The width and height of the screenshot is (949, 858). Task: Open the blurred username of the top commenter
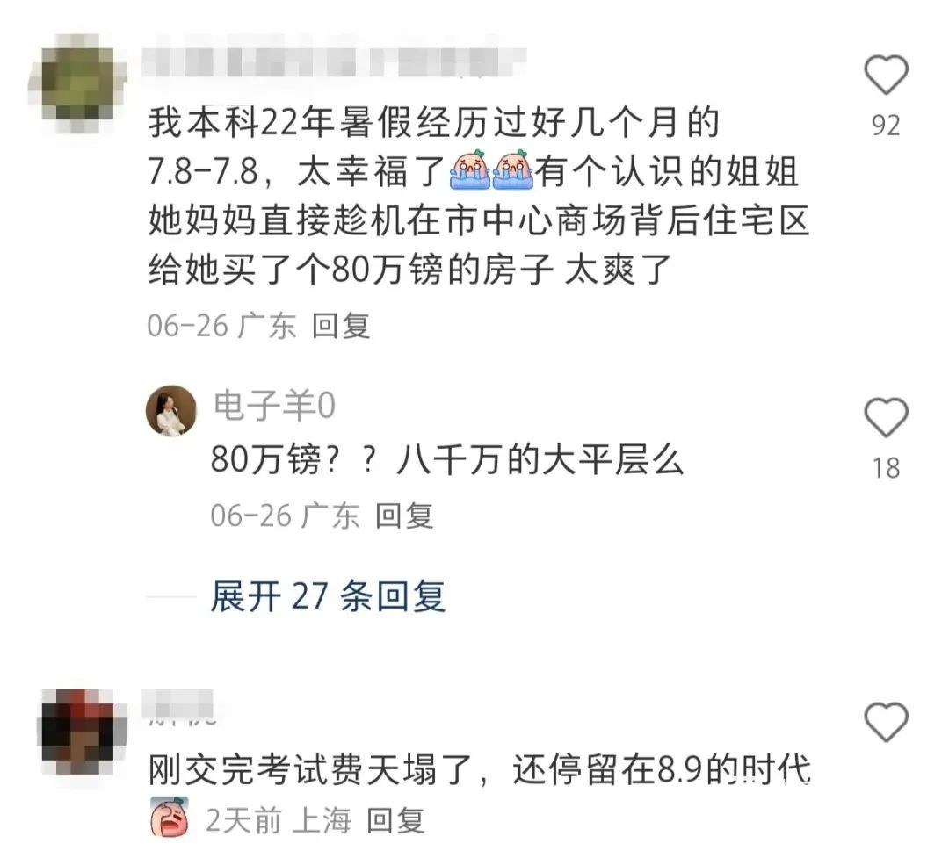click(334, 60)
